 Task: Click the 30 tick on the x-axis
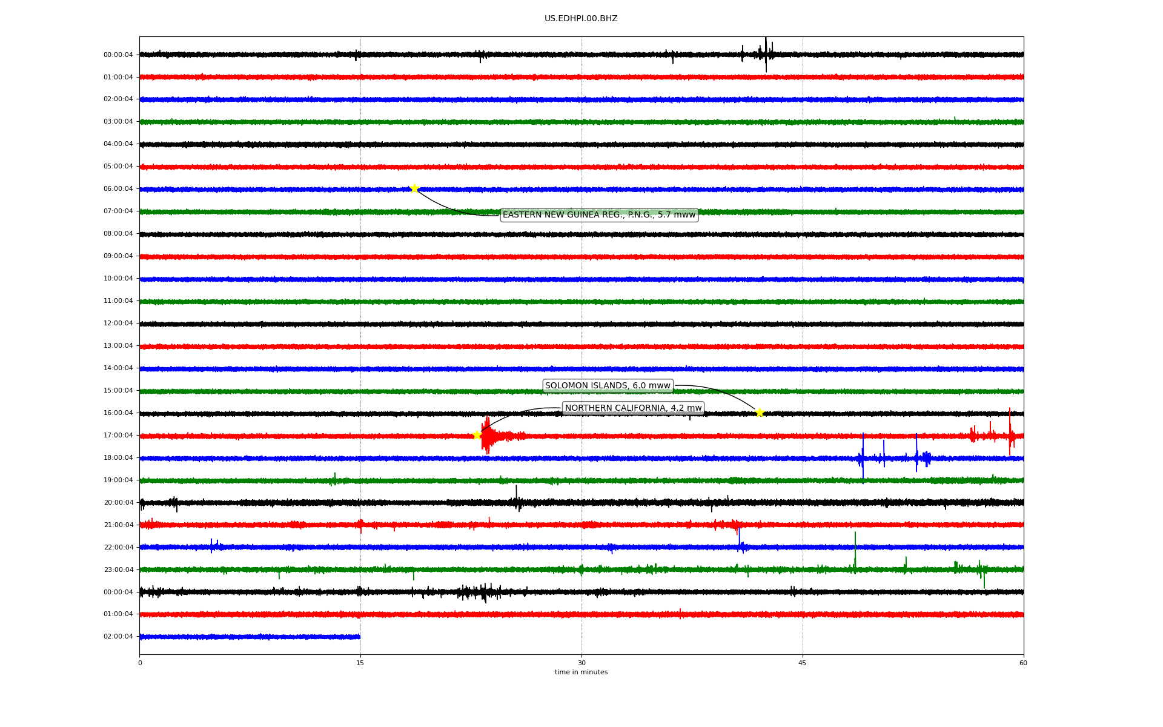pos(581,663)
